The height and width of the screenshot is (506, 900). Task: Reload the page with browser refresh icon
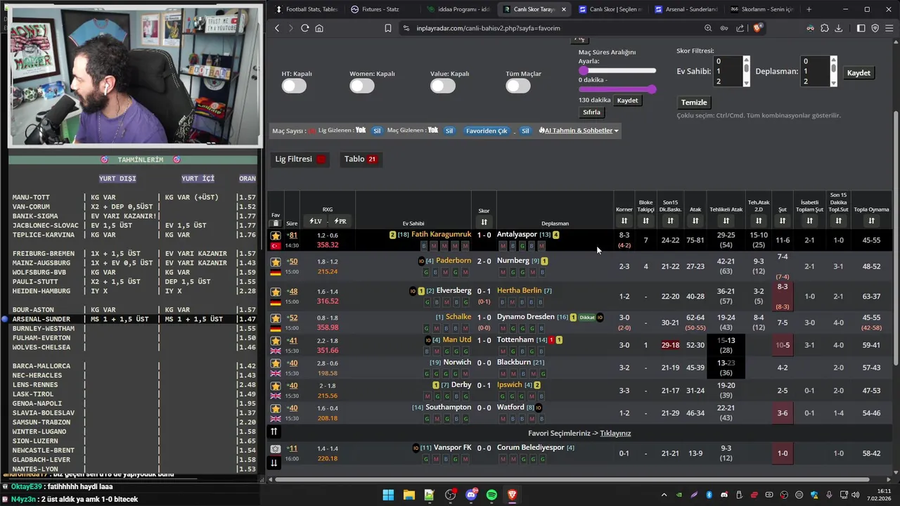(304, 28)
